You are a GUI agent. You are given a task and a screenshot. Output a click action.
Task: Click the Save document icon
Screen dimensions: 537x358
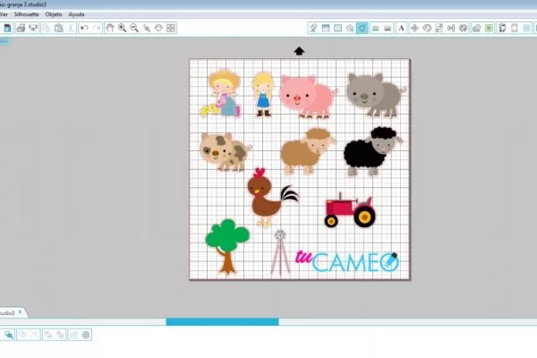(7, 28)
